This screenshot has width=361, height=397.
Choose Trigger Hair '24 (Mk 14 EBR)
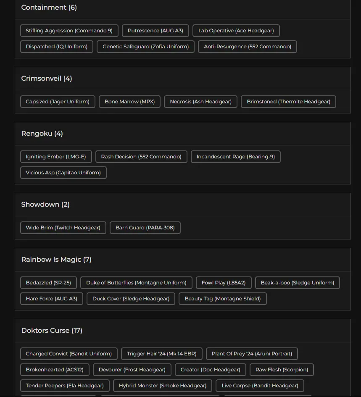click(162, 354)
